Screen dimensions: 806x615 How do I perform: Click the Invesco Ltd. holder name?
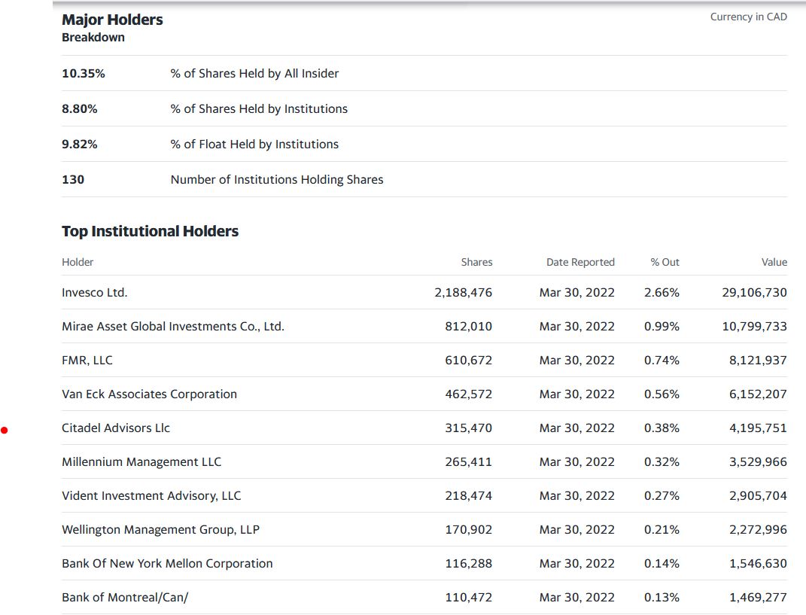coord(94,292)
